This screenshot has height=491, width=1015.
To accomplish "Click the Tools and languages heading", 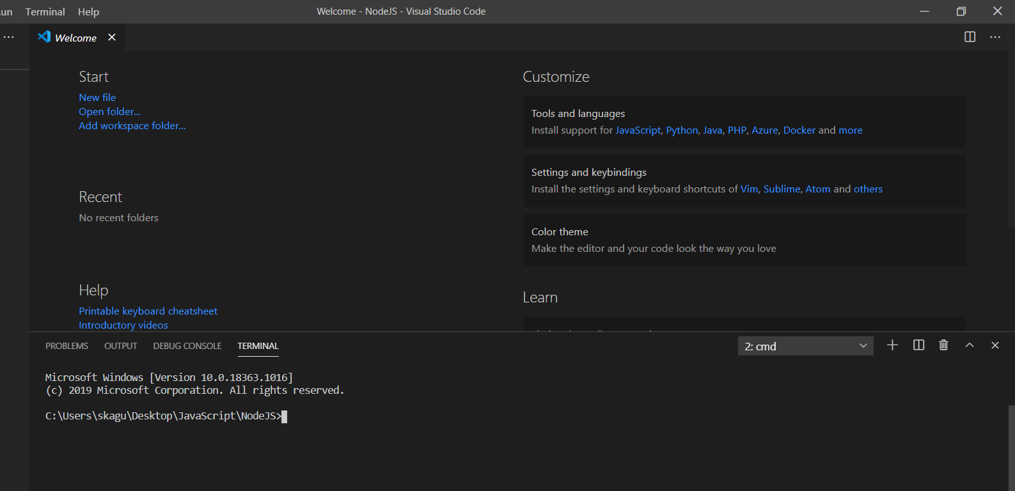I will (578, 113).
